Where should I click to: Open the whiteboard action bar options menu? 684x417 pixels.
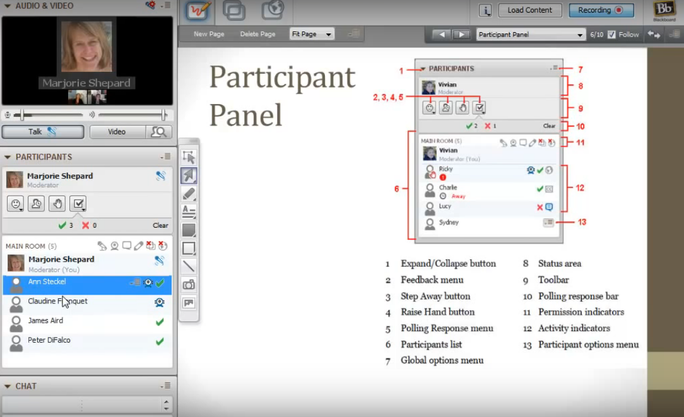click(x=354, y=33)
